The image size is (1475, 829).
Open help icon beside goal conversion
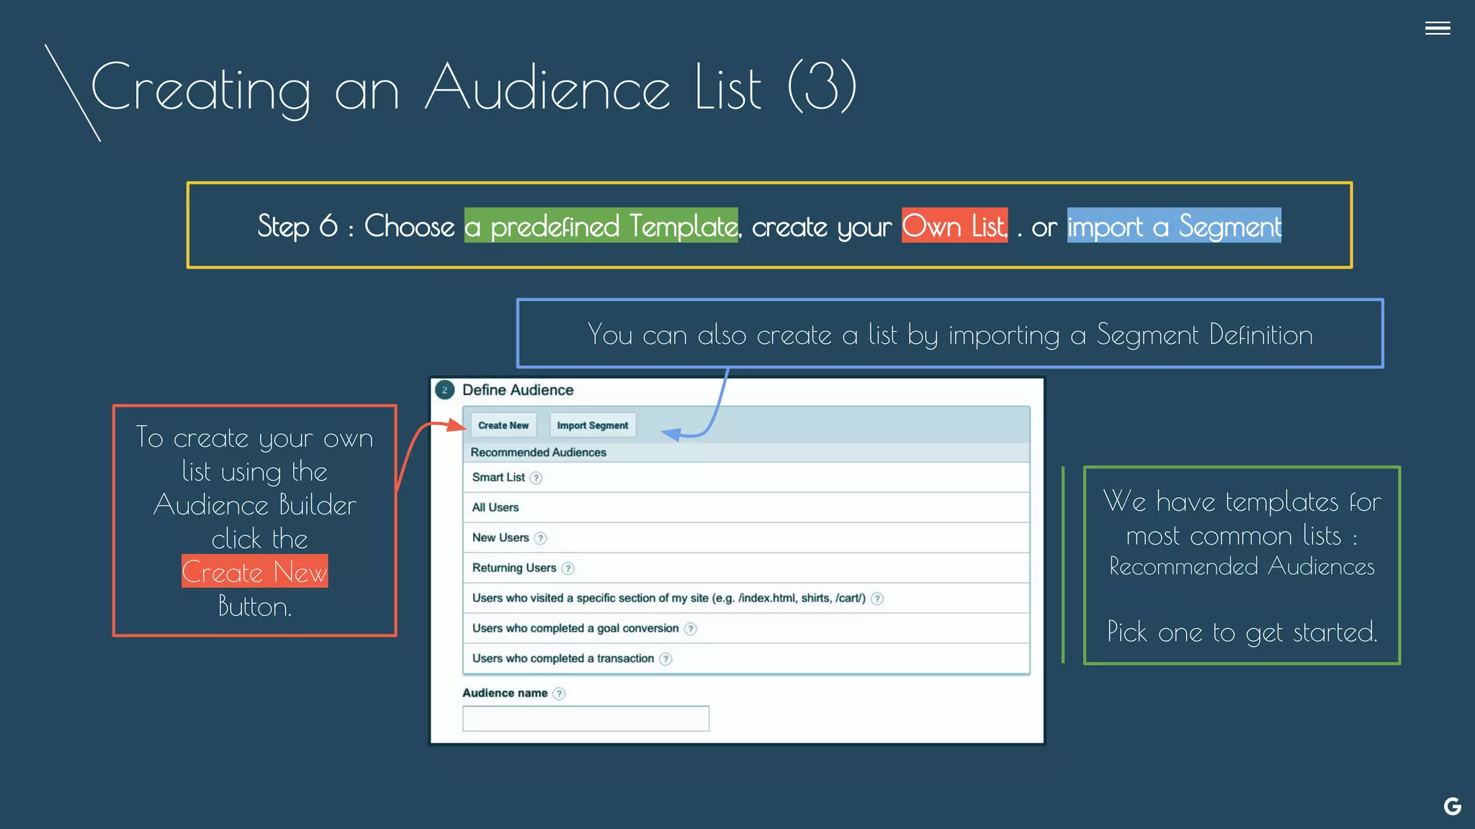[x=690, y=629]
